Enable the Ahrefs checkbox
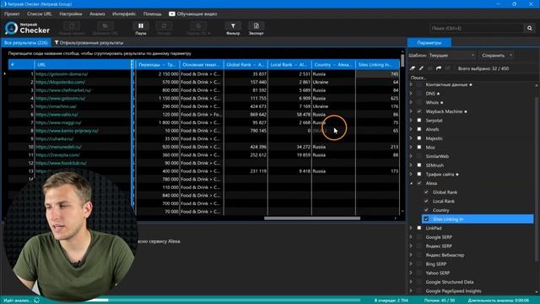540x304 pixels. [x=419, y=129]
